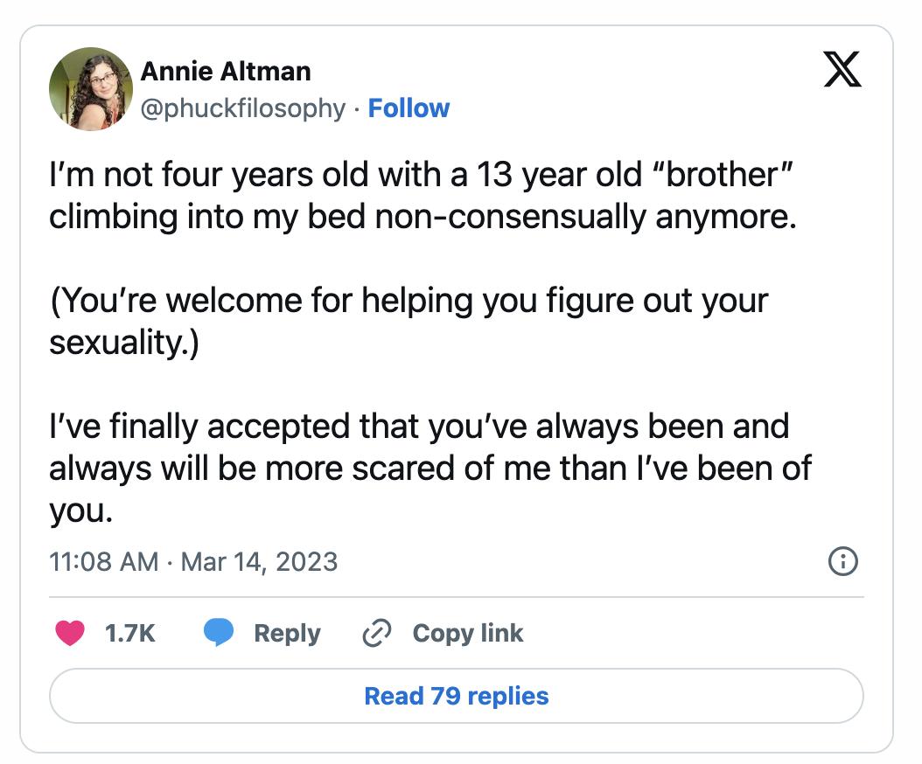Follow the account via the Follow link
This screenshot has width=922, height=764.
409,108
